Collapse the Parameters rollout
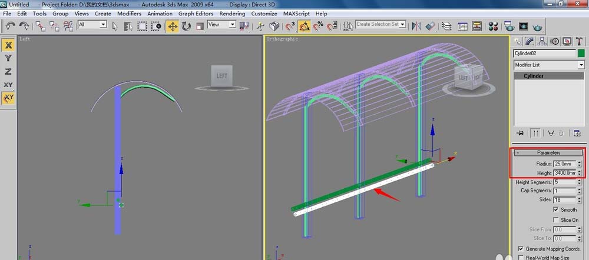This screenshot has height=260, width=589. point(548,153)
